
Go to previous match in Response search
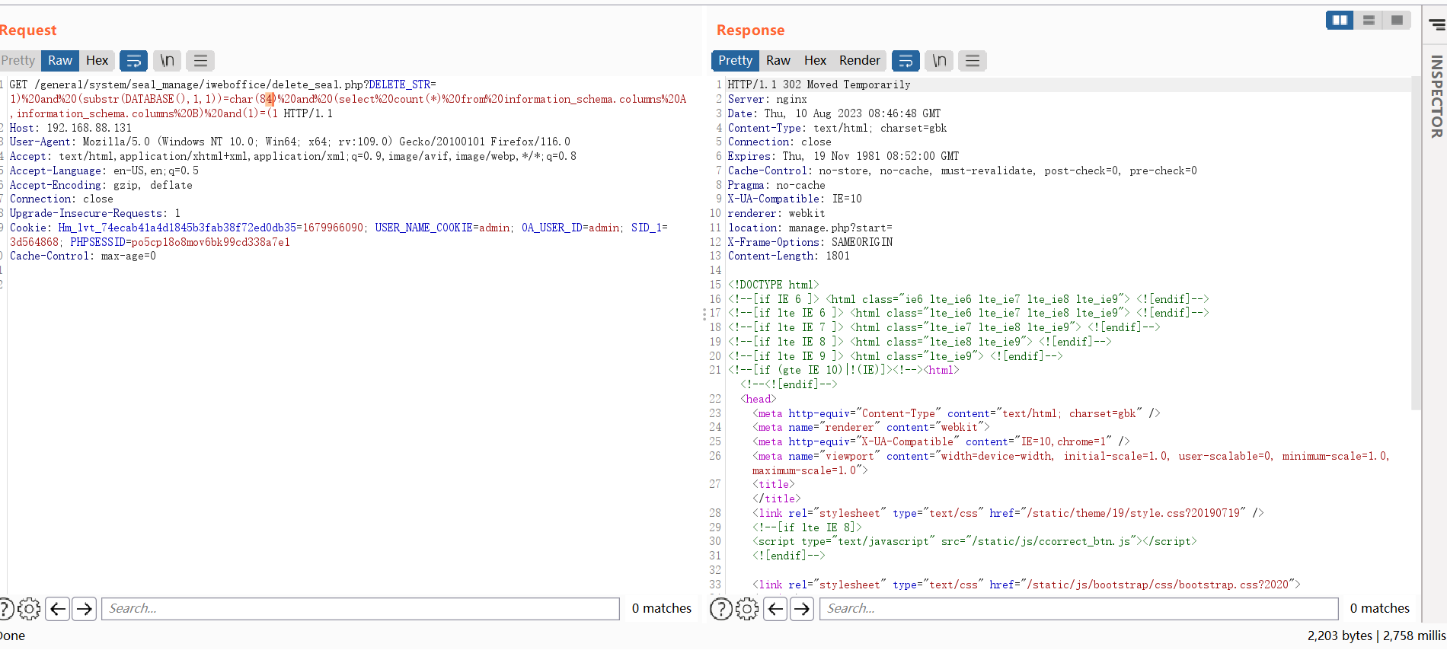[775, 608]
